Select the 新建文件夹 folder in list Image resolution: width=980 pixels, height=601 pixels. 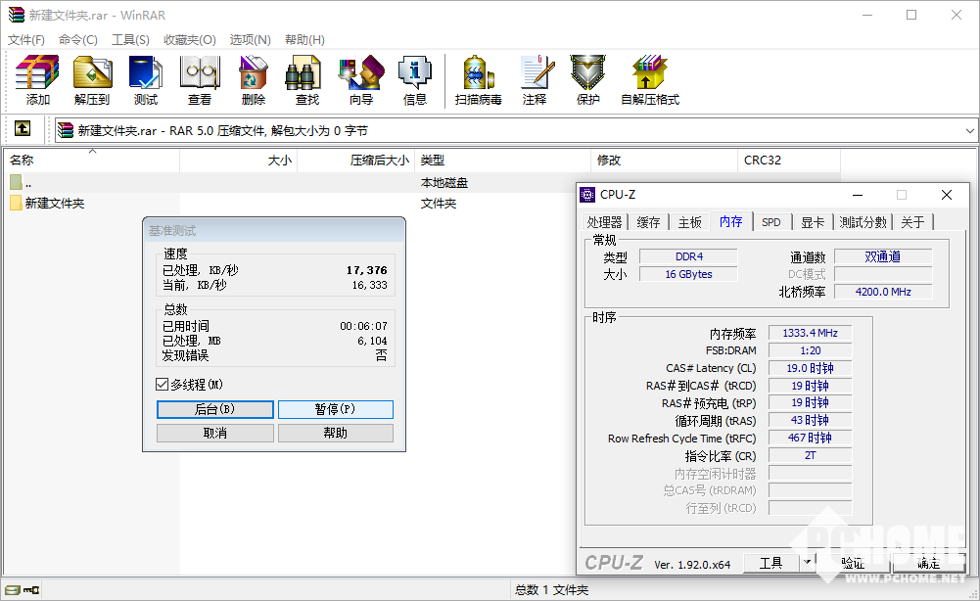coord(55,204)
